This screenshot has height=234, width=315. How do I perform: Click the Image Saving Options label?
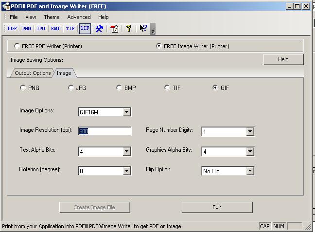(37, 60)
